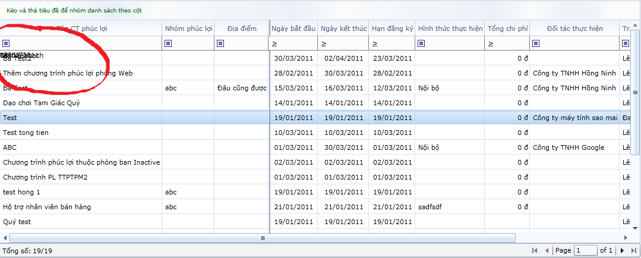The image size is (641, 258).
Task: Click the horizontal scrollbar left arrow
Action: pyautogui.click(x=5, y=238)
